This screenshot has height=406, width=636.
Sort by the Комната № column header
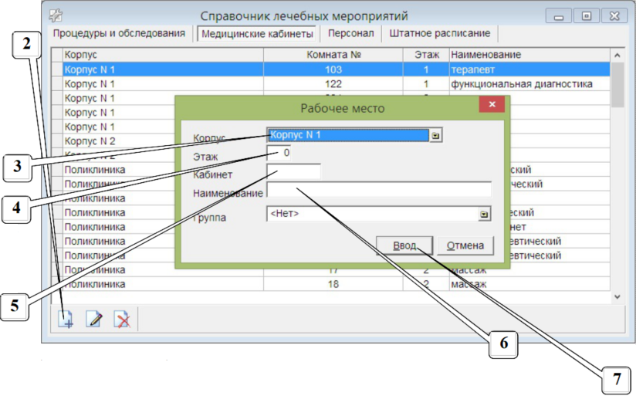coord(333,55)
